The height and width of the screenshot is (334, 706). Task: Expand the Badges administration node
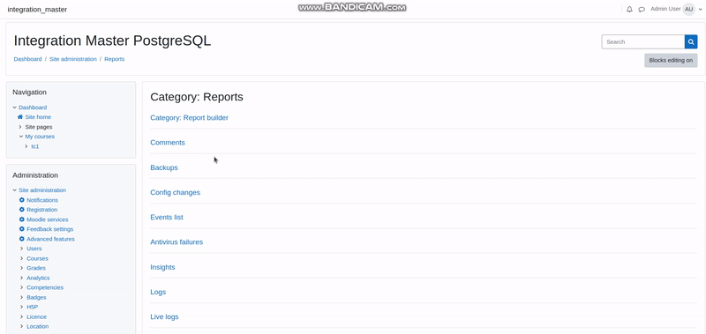[21, 297]
